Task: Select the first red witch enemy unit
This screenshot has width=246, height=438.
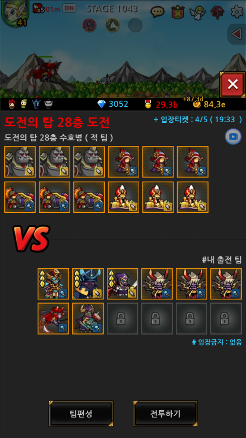Action: [x=123, y=162]
